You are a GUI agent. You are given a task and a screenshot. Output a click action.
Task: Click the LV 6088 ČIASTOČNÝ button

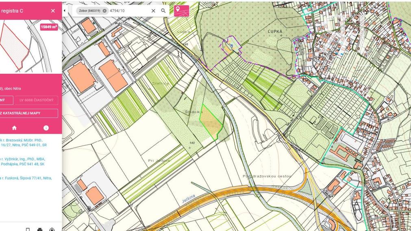tap(36, 100)
